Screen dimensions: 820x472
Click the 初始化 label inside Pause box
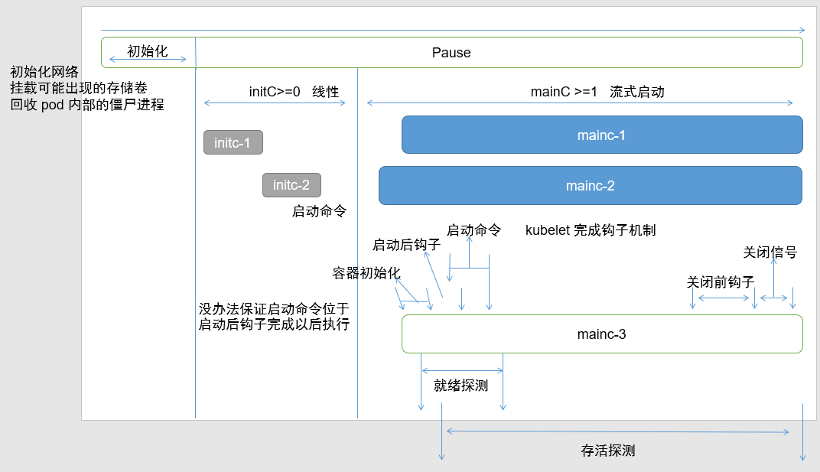(x=147, y=51)
